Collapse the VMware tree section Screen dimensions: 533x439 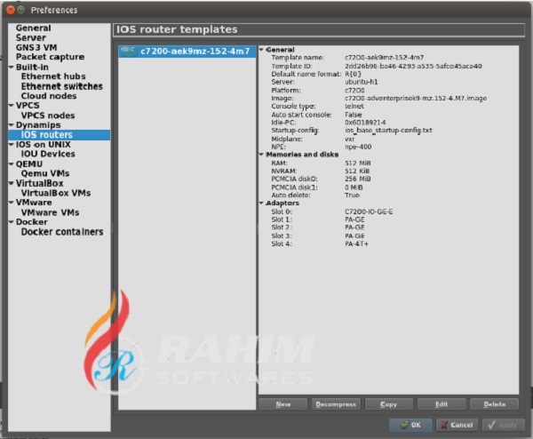(x=12, y=203)
